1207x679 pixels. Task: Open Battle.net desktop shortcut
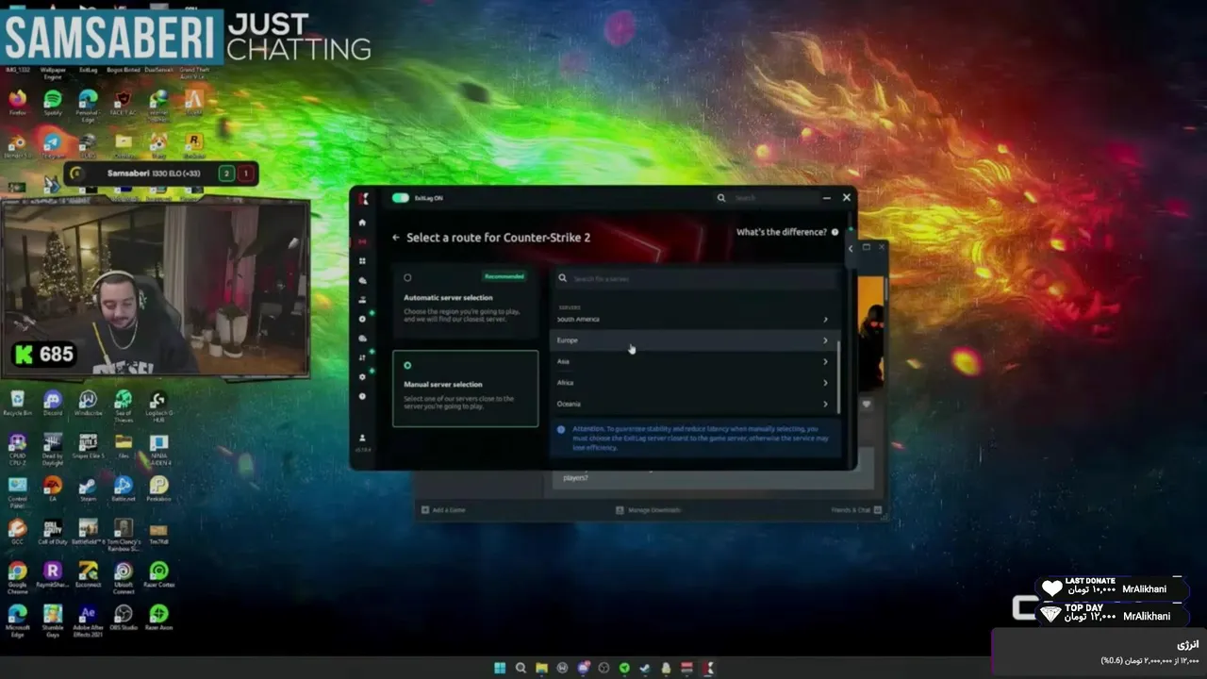click(x=124, y=489)
